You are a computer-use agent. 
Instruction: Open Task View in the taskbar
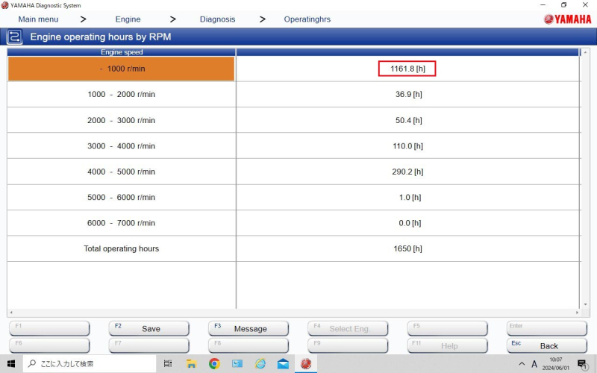[168, 363]
